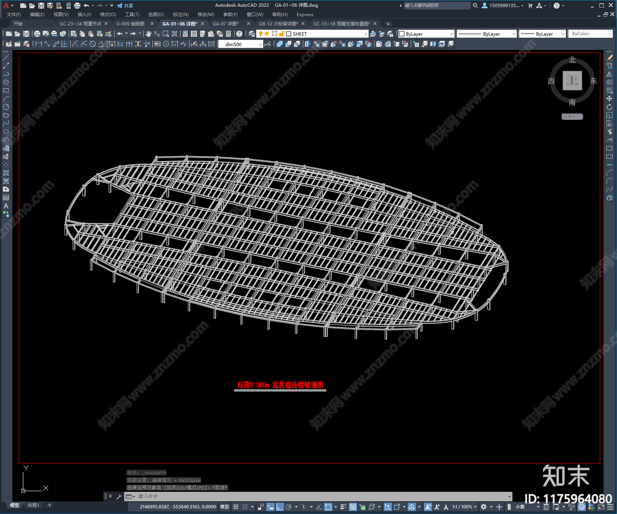
Task: Click the new drawing tab plus button
Action: coord(388,24)
